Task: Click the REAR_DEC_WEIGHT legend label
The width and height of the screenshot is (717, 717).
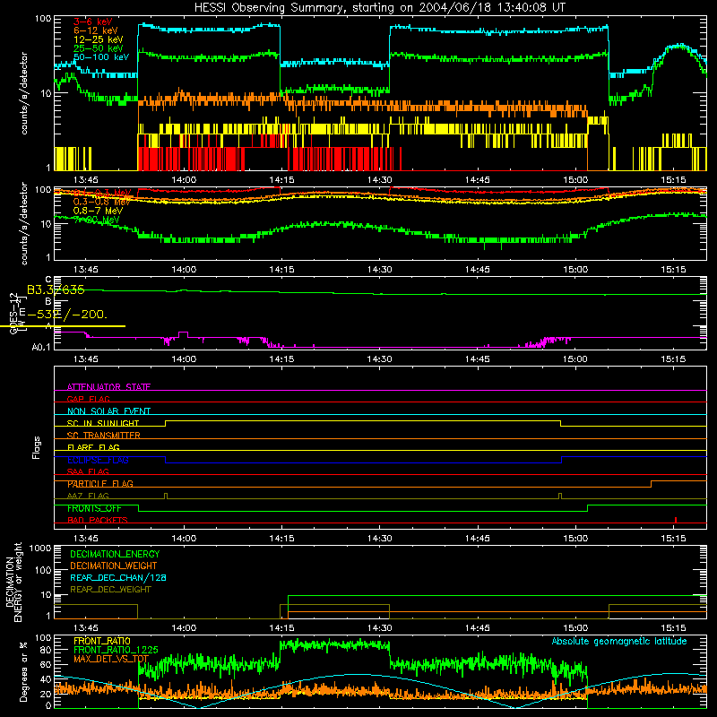Action: pyautogui.click(x=110, y=590)
